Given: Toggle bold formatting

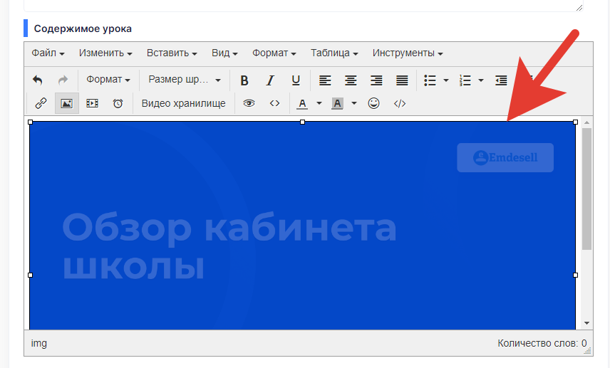Looking at the screenshot, I should (244, 80).
